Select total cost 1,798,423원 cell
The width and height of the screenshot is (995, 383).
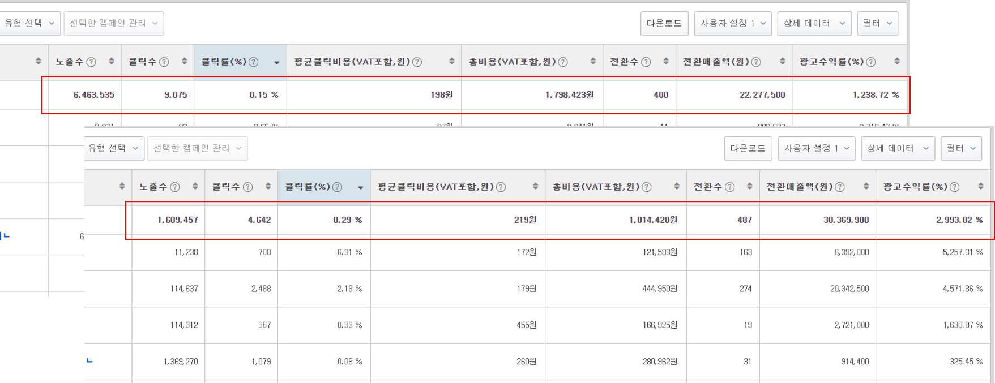[x=532, y=95]
